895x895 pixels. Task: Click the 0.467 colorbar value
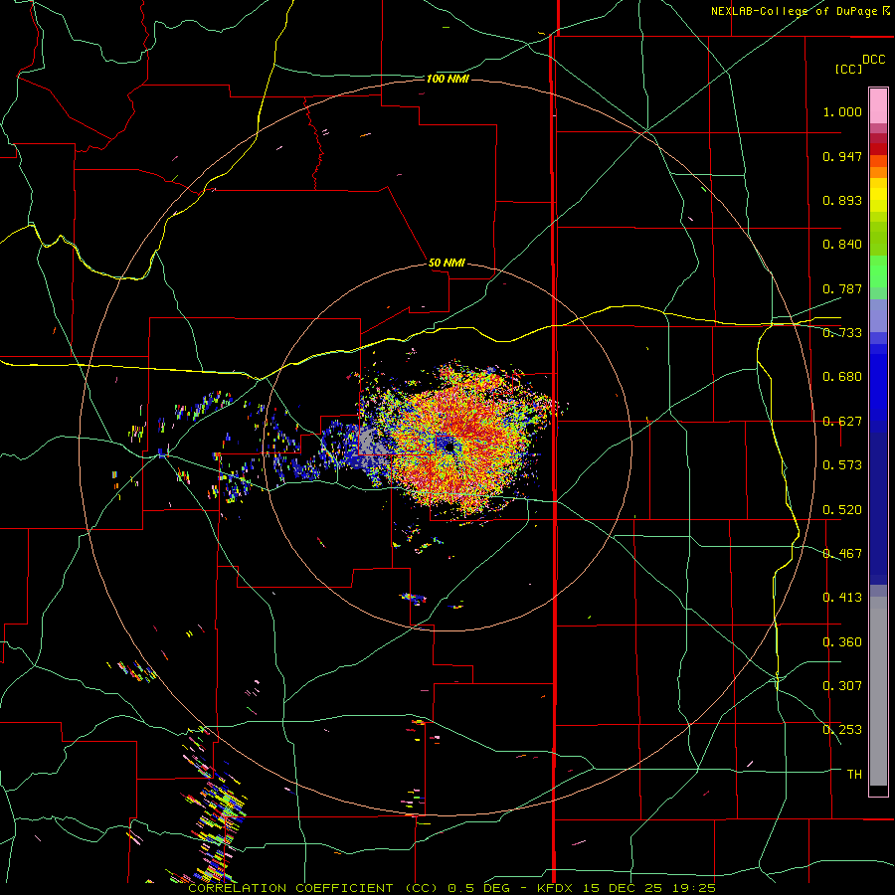click(x=842, y=554)
